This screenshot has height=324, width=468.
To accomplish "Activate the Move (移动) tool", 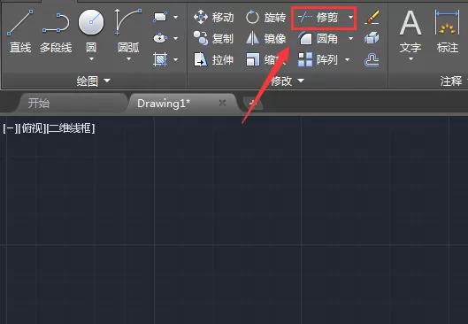I will (x=213, y=18).
